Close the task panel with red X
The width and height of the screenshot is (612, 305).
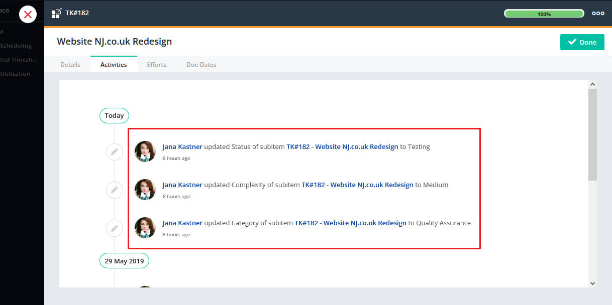28,14
